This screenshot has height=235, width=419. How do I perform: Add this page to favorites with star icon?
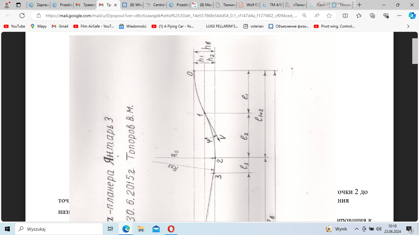click(329, 16)
